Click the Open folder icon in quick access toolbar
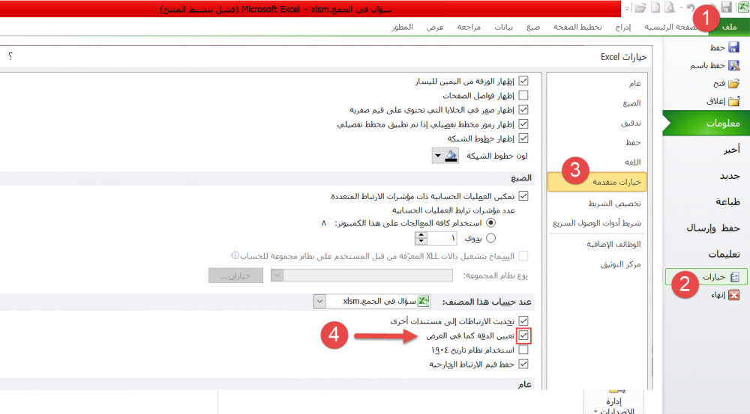The width and height of the screenshot is (750, 414). pos(640,7)
